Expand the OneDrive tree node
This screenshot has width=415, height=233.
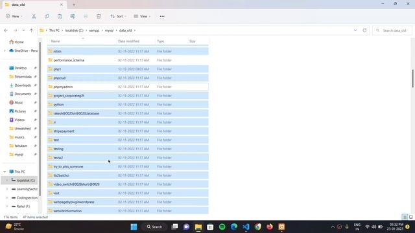5,50
